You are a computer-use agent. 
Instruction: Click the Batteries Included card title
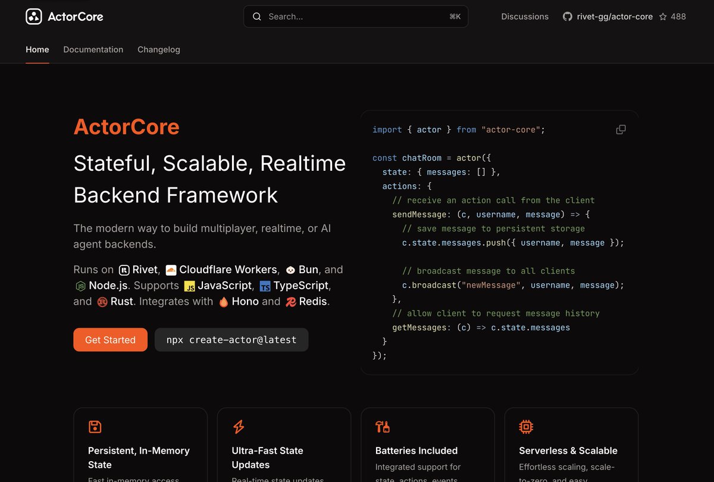(416, 450)
